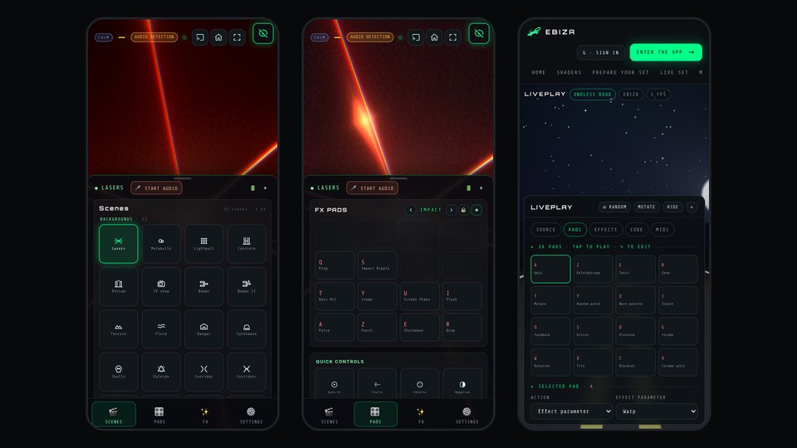This screenshot has height=448, width=797.
Task: Open the Scenes tab in the left phone
Action: pyautogui.click(x=114, y=415)
